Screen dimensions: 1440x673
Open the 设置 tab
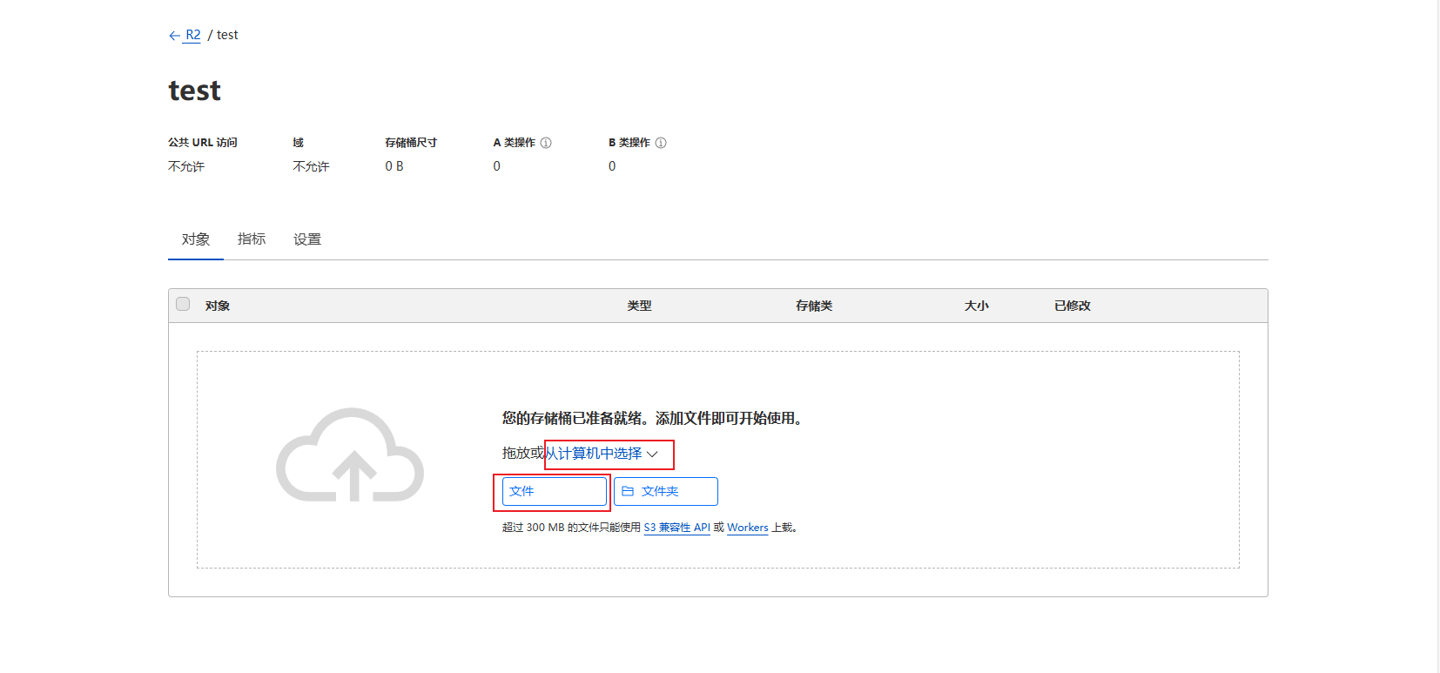pyautogui.click(x=307, y=239)
